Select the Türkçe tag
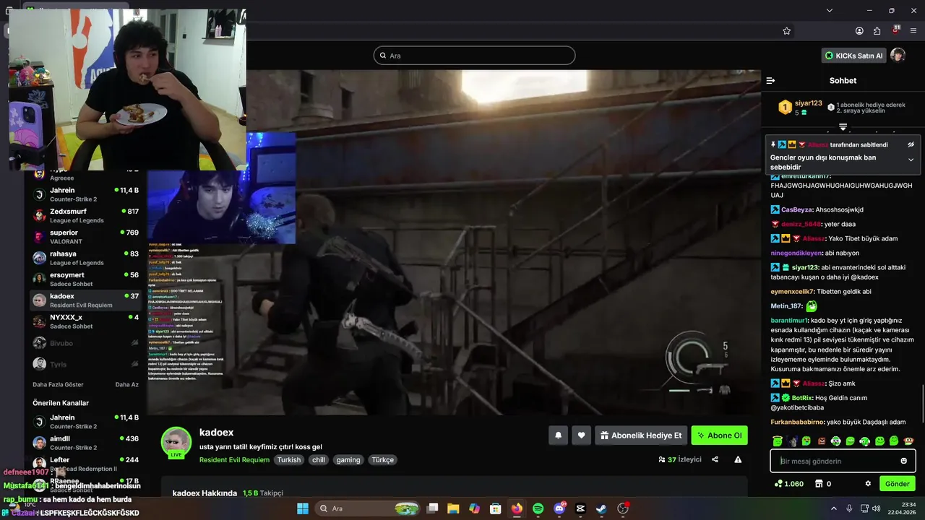925x520 pixels. pos(382,460)
